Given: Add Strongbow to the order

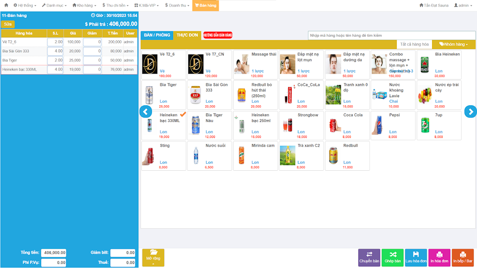Looking at the screenshot, I should (301, 125).
